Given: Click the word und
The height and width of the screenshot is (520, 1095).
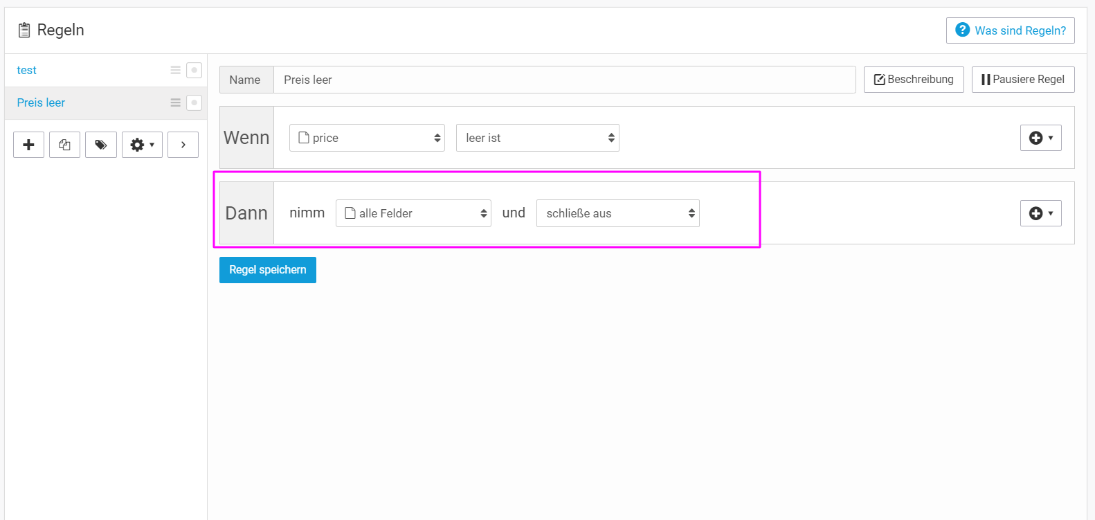Looking at the screenshot, I should pyautogui.click(x=514, y=213).
